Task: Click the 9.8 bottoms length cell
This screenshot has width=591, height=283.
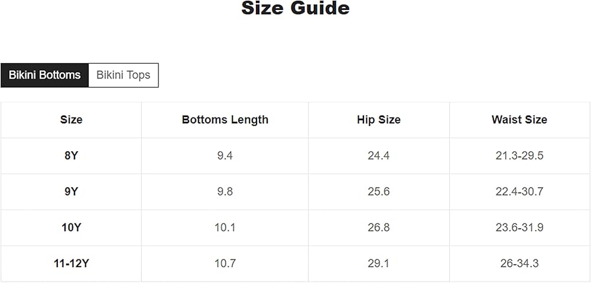Action: tap(225, 191)
